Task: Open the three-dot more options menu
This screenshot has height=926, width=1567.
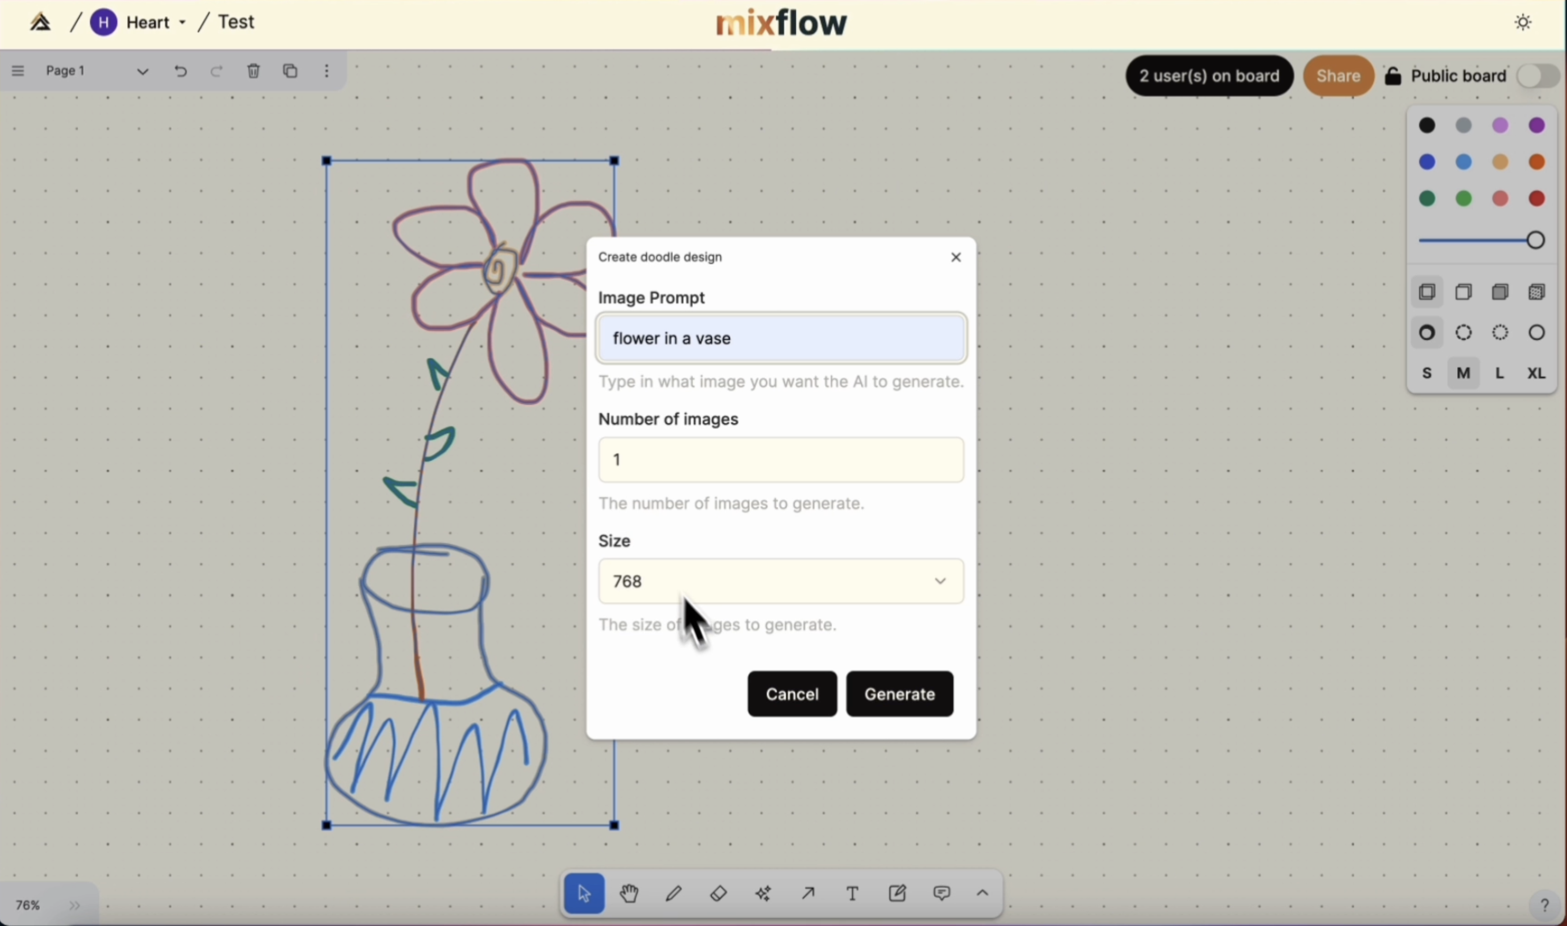Action: [x=328, y=72]
